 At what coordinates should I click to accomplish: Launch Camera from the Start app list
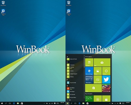pyautogui.click(x=70, y=71)
